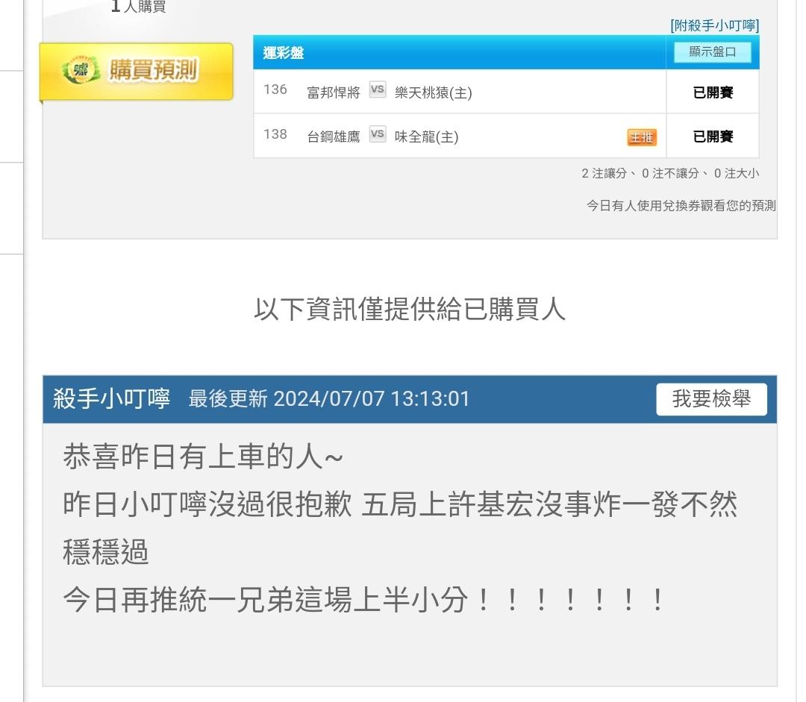Click 已開賽 status for game 138

(713, 137)
